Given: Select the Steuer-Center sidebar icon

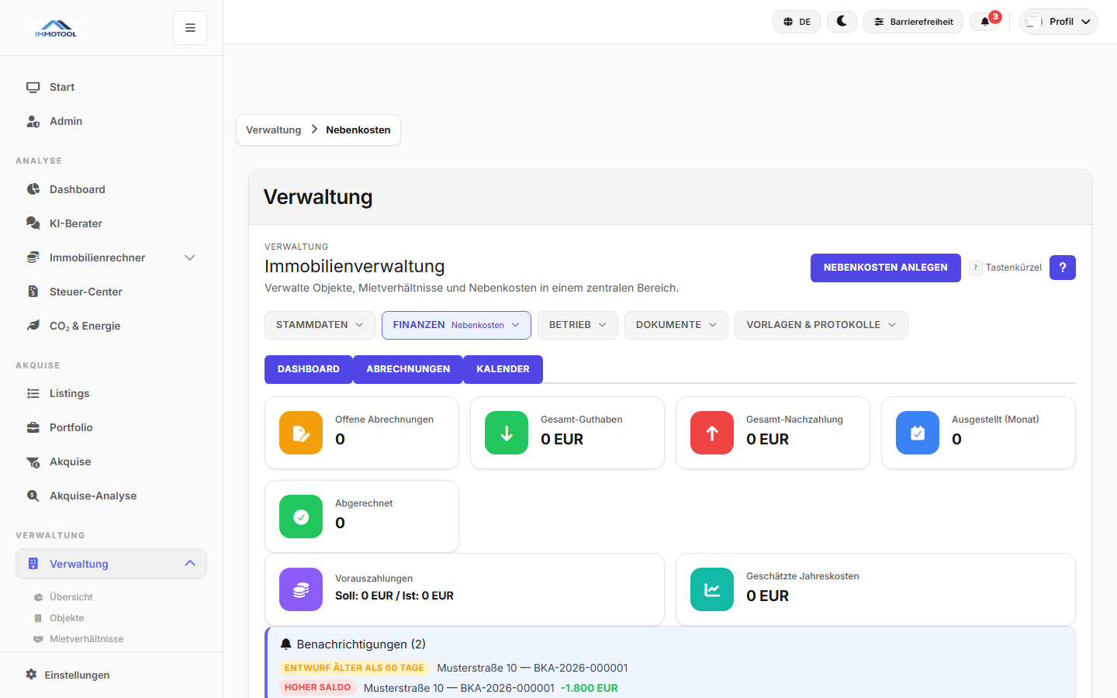Looking at the screenshot, I should tap(33, 292).
